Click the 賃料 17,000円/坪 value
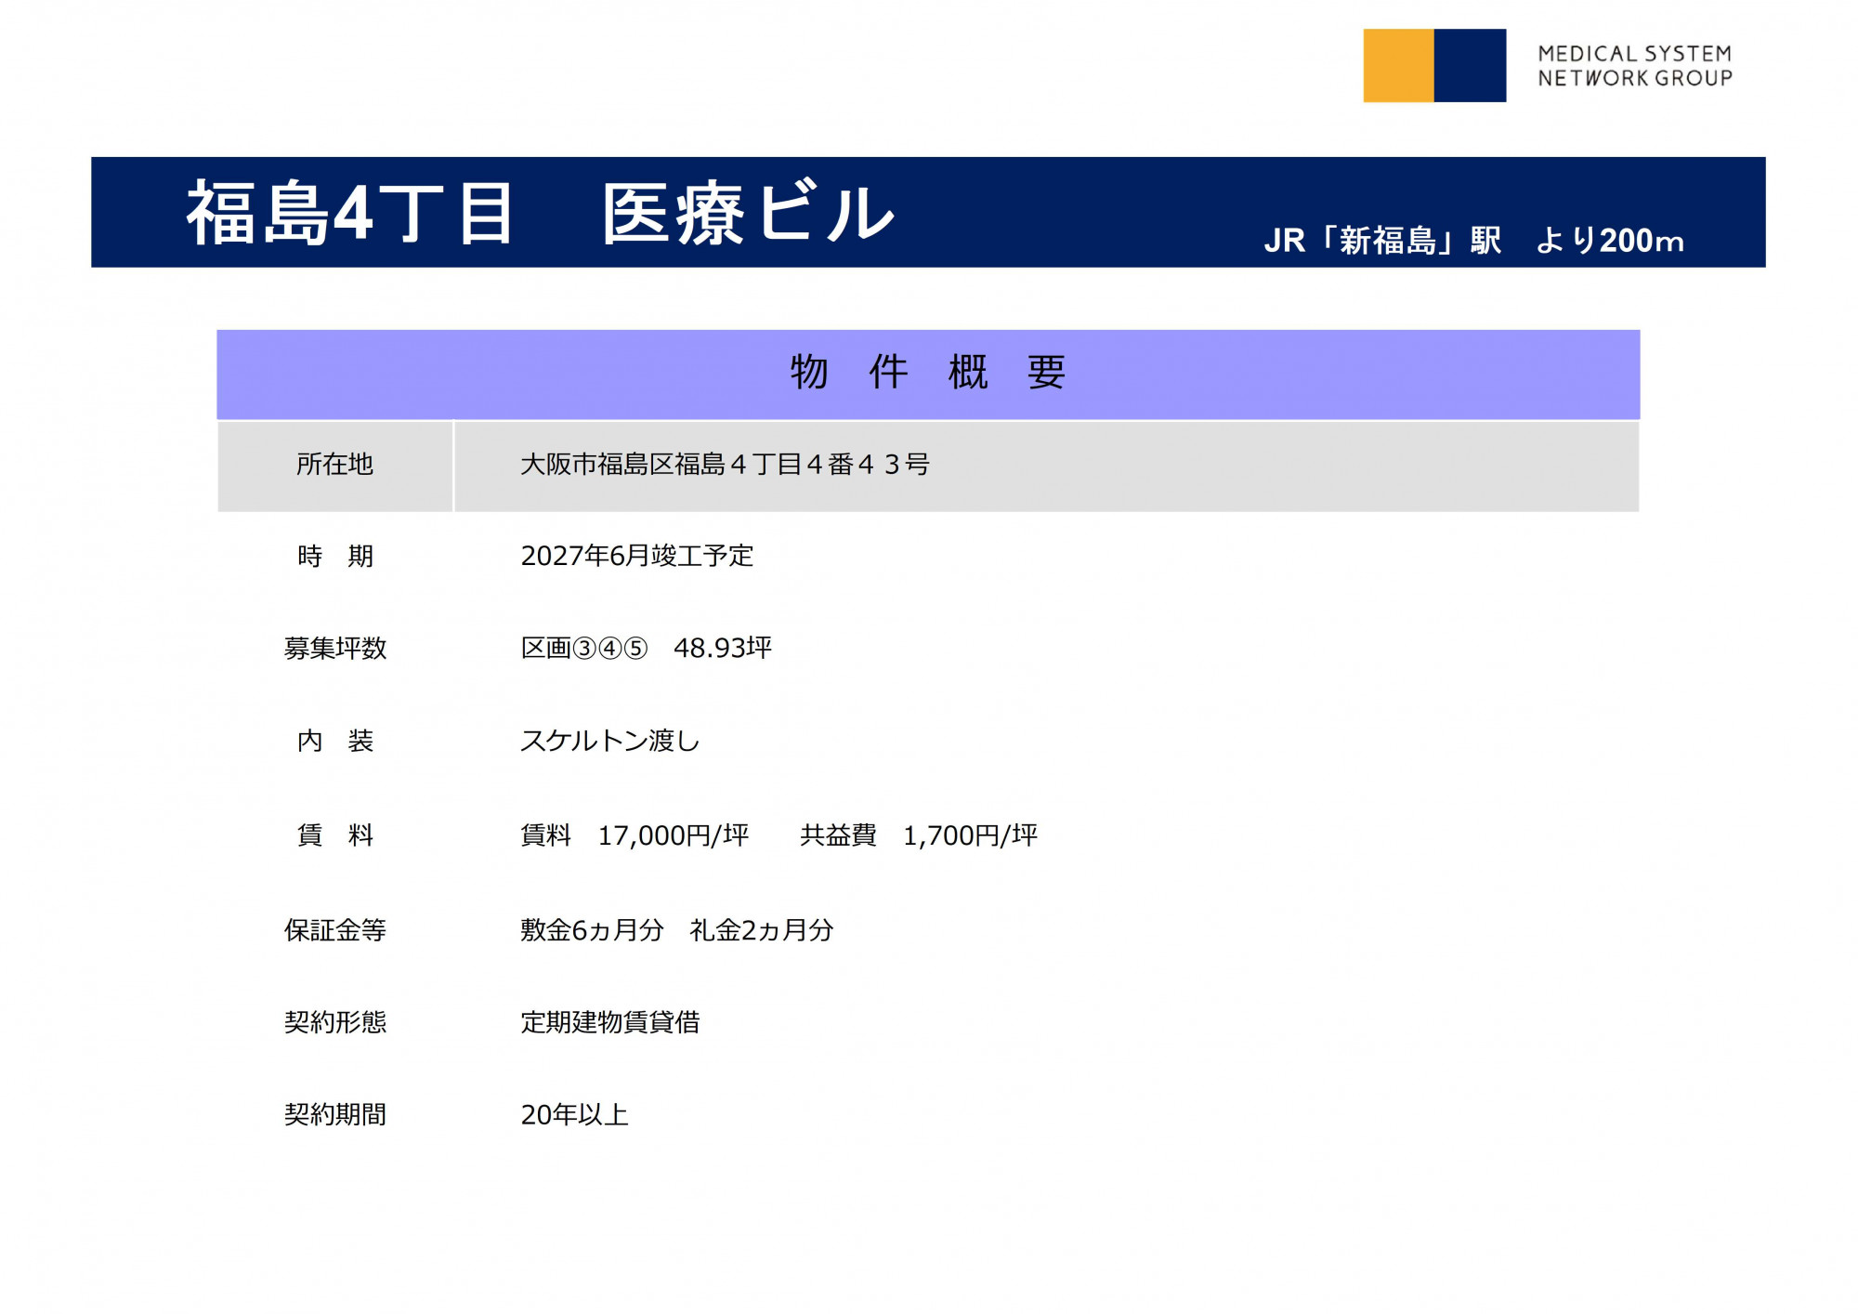Screen dimensions: 1858x1314 point(635,835)
